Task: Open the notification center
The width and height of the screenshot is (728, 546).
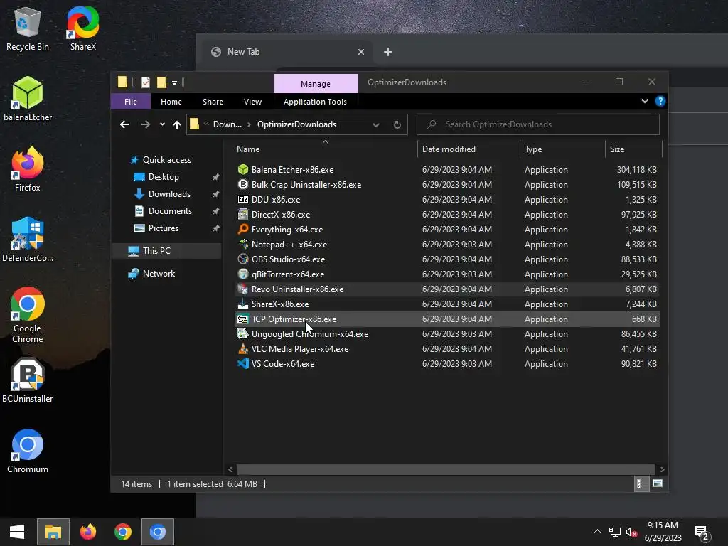Action: (701, 532)
